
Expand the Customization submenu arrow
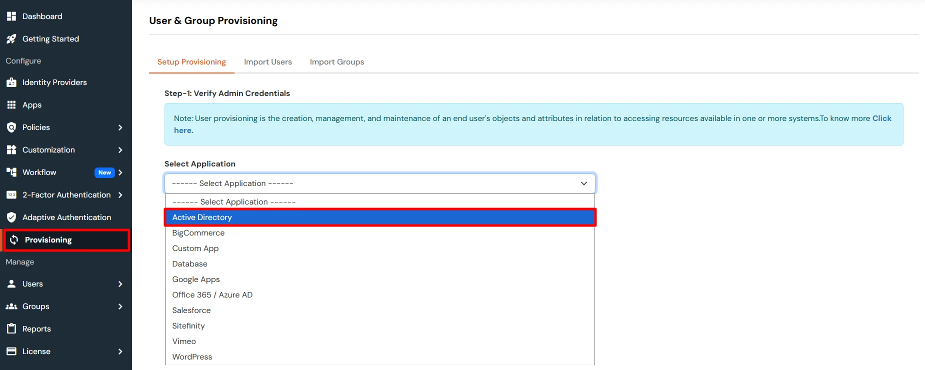(x=120, y=150)
